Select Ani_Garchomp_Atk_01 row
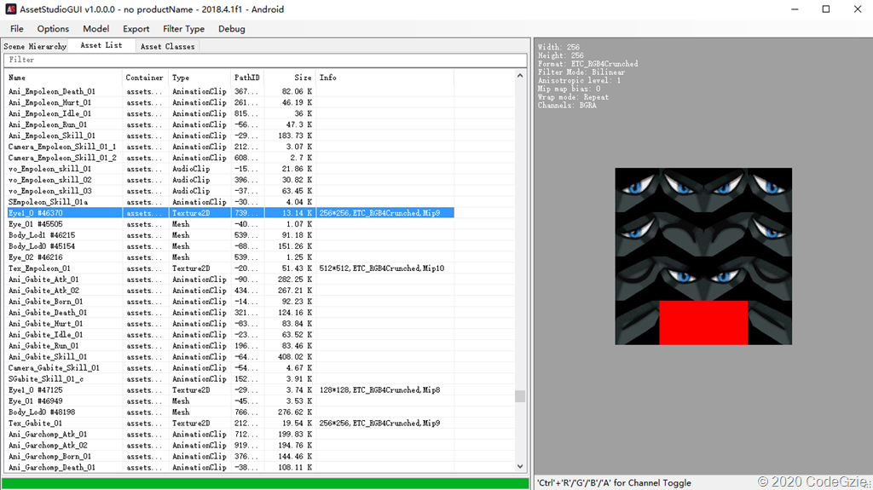The width and height of the screenshot is (873, 490). 230,435
